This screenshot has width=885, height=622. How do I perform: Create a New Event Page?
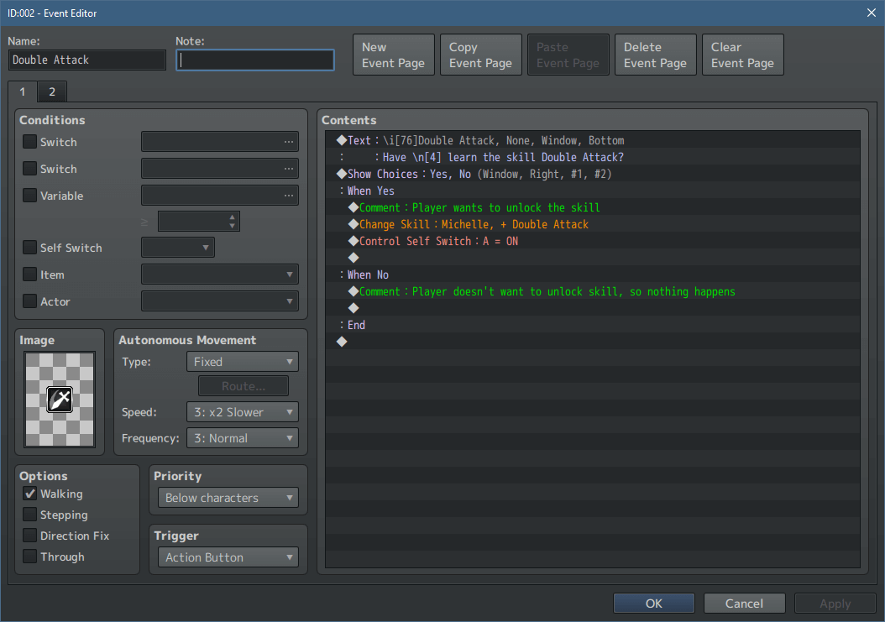point(393,54)
